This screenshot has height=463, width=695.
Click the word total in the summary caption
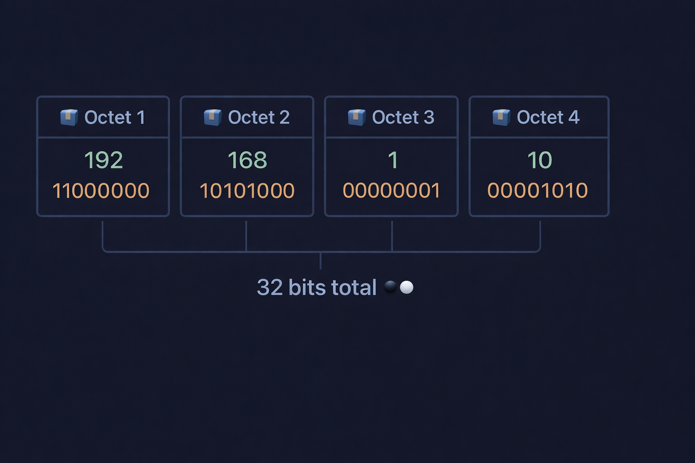point(354,287)
